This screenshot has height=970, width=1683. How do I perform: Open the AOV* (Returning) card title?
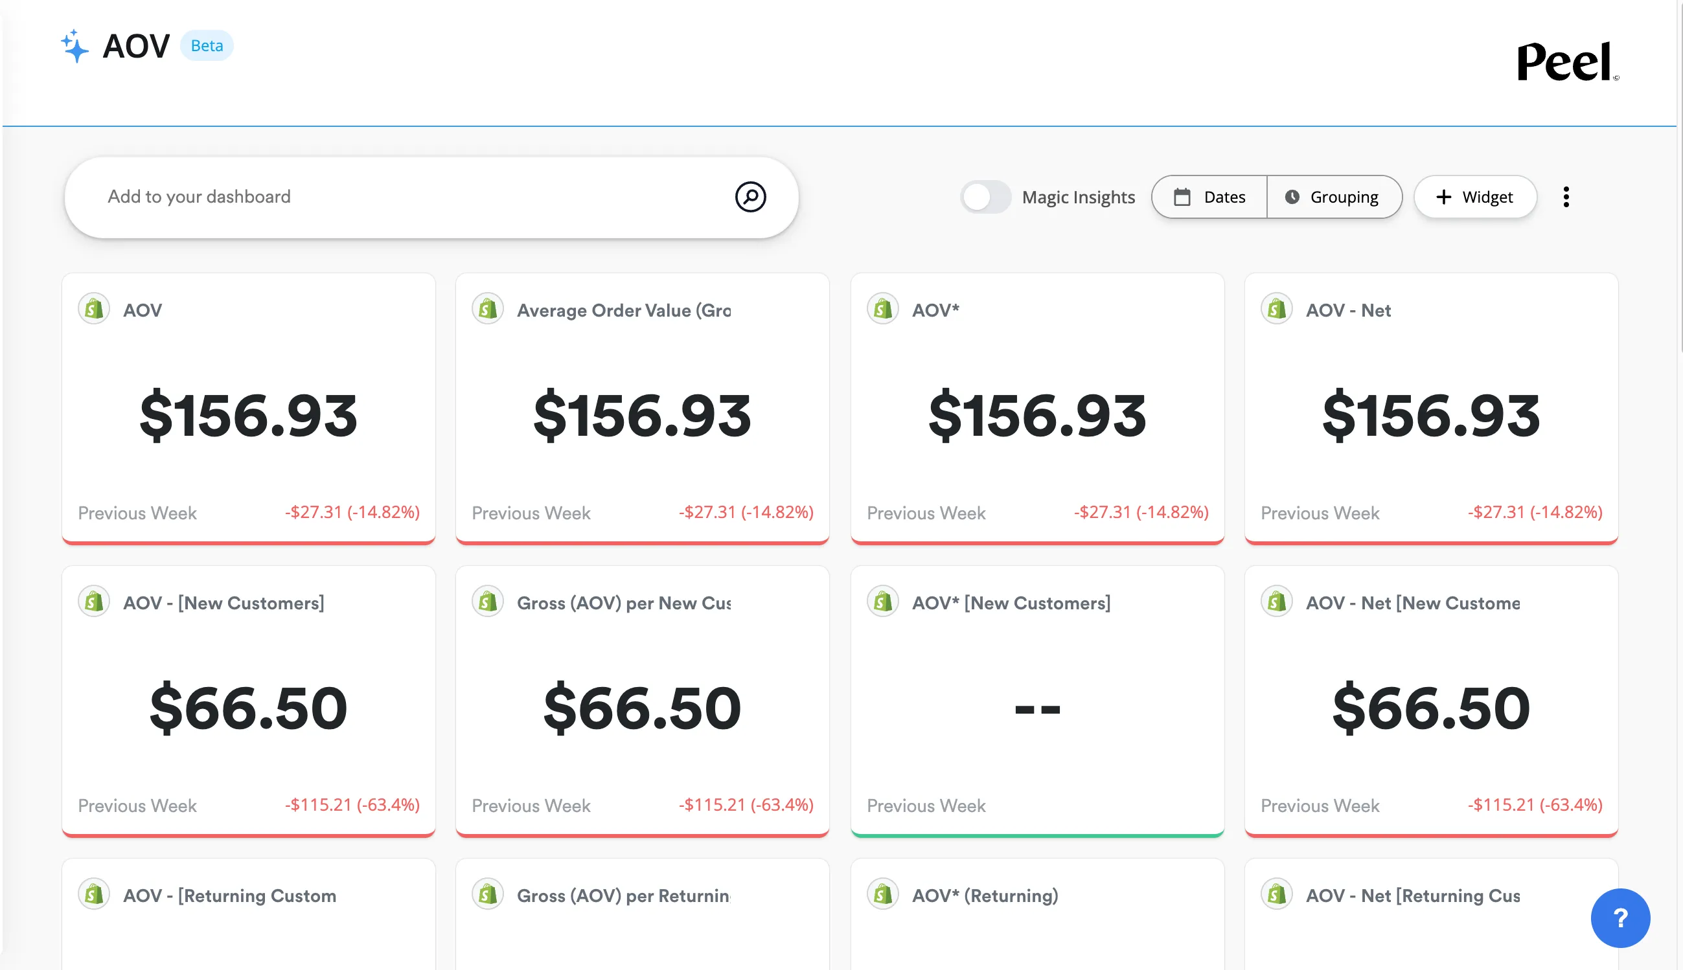pos(985,896)
